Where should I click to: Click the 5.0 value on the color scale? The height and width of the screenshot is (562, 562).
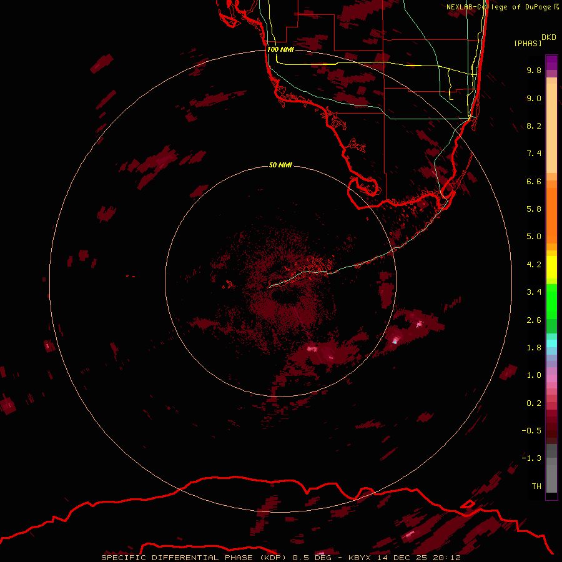pyautogui.click(x=534, y=237)
